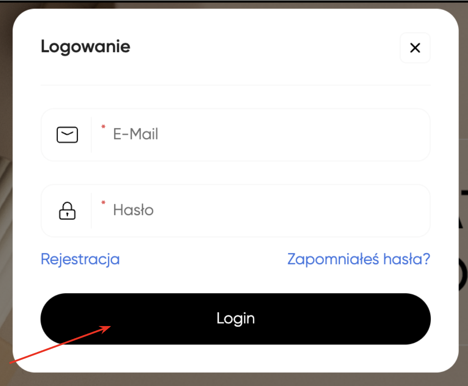Click the dimmed background left of the dialog
This screenshot has width=468, height=386.
(6, 191)
